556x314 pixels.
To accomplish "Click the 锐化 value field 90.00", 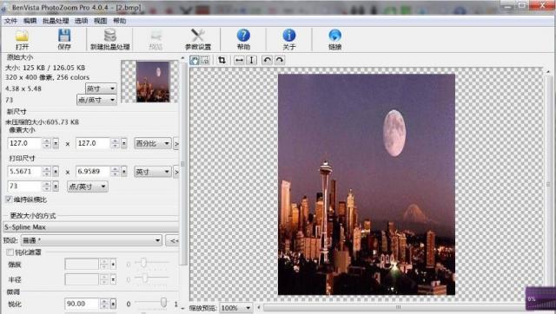I will point(82,304).
